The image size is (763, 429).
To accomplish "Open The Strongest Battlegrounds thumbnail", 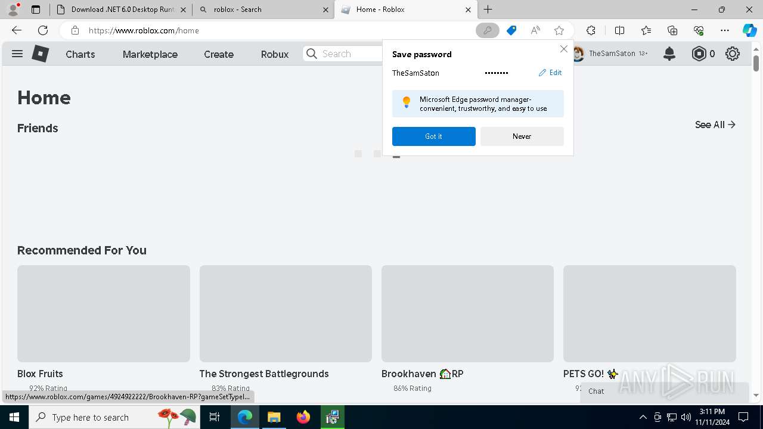I will [286, 313].
